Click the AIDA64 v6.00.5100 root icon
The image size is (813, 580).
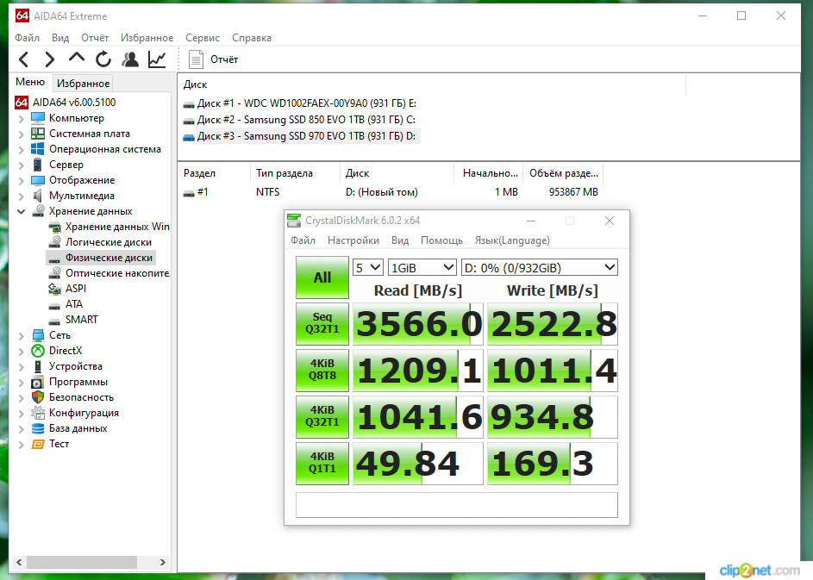[x=22, y=103]
